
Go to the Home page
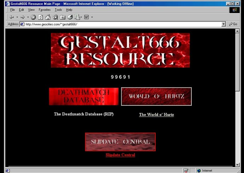[x=48, y=17]
